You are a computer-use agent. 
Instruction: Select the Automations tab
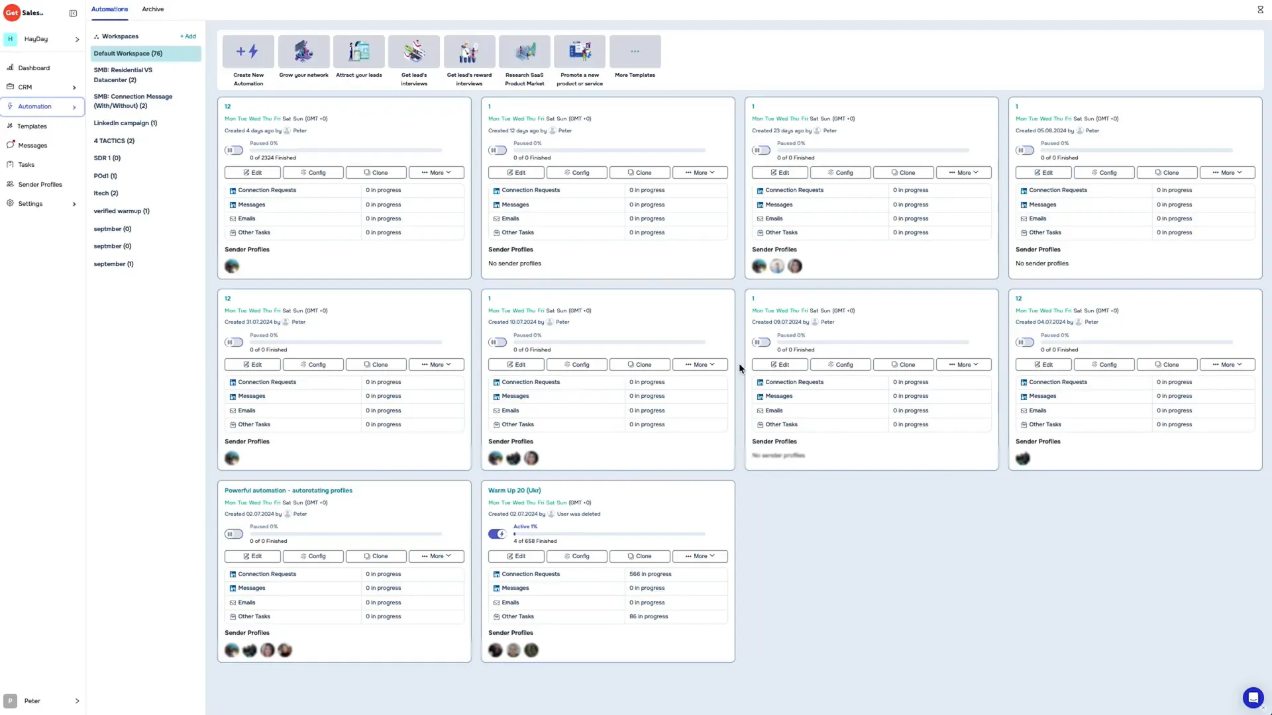pyautogui.click(x=109, y=10)
